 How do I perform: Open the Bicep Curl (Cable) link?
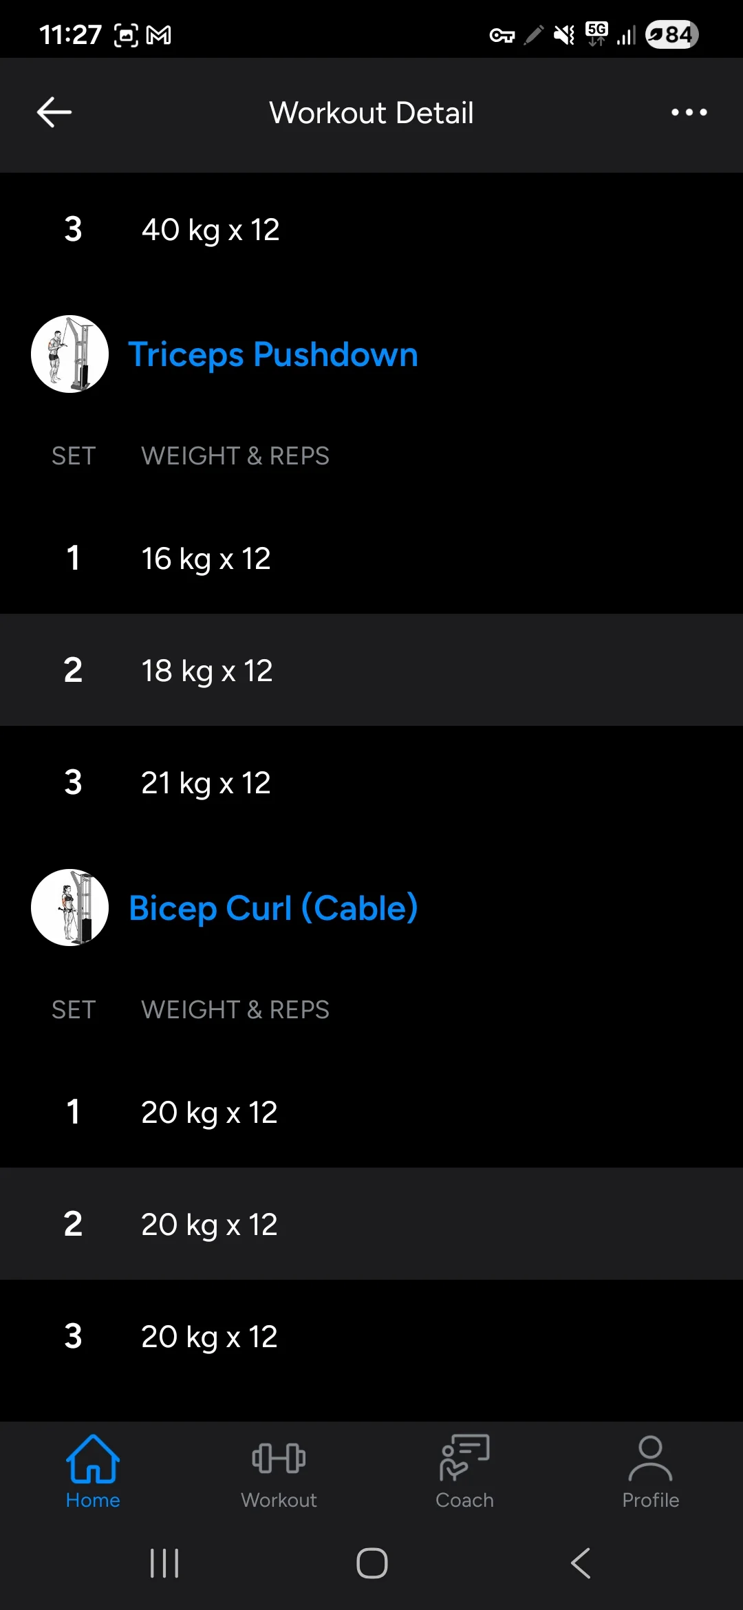(x=273, y=908)
